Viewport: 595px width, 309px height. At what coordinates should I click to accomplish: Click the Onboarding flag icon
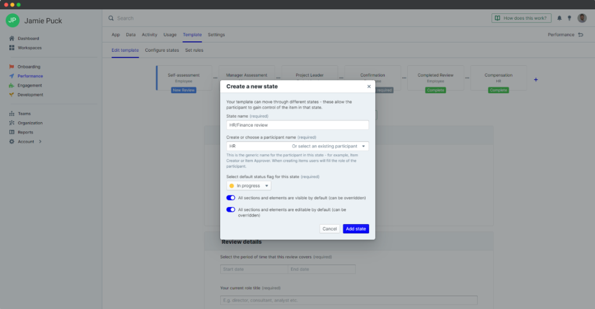tap(12, 66)
